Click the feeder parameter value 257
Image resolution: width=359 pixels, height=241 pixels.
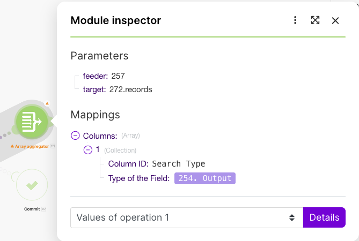coord(118,76)
